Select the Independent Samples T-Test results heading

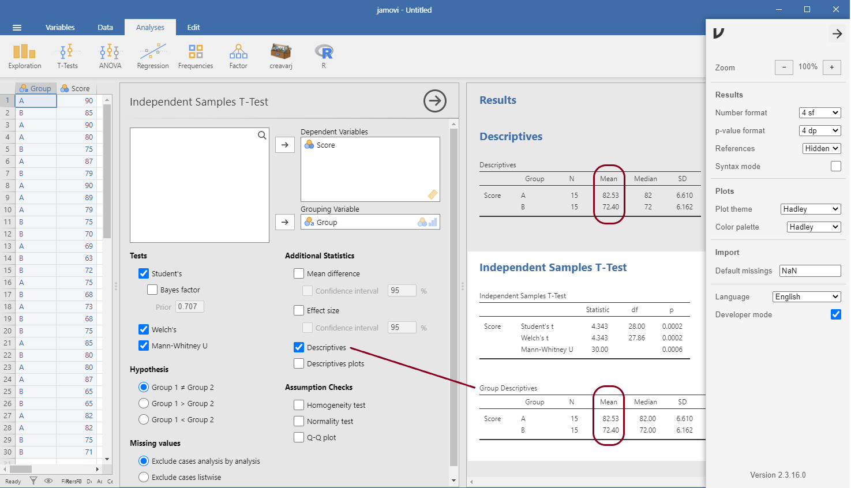click(553, 267)
